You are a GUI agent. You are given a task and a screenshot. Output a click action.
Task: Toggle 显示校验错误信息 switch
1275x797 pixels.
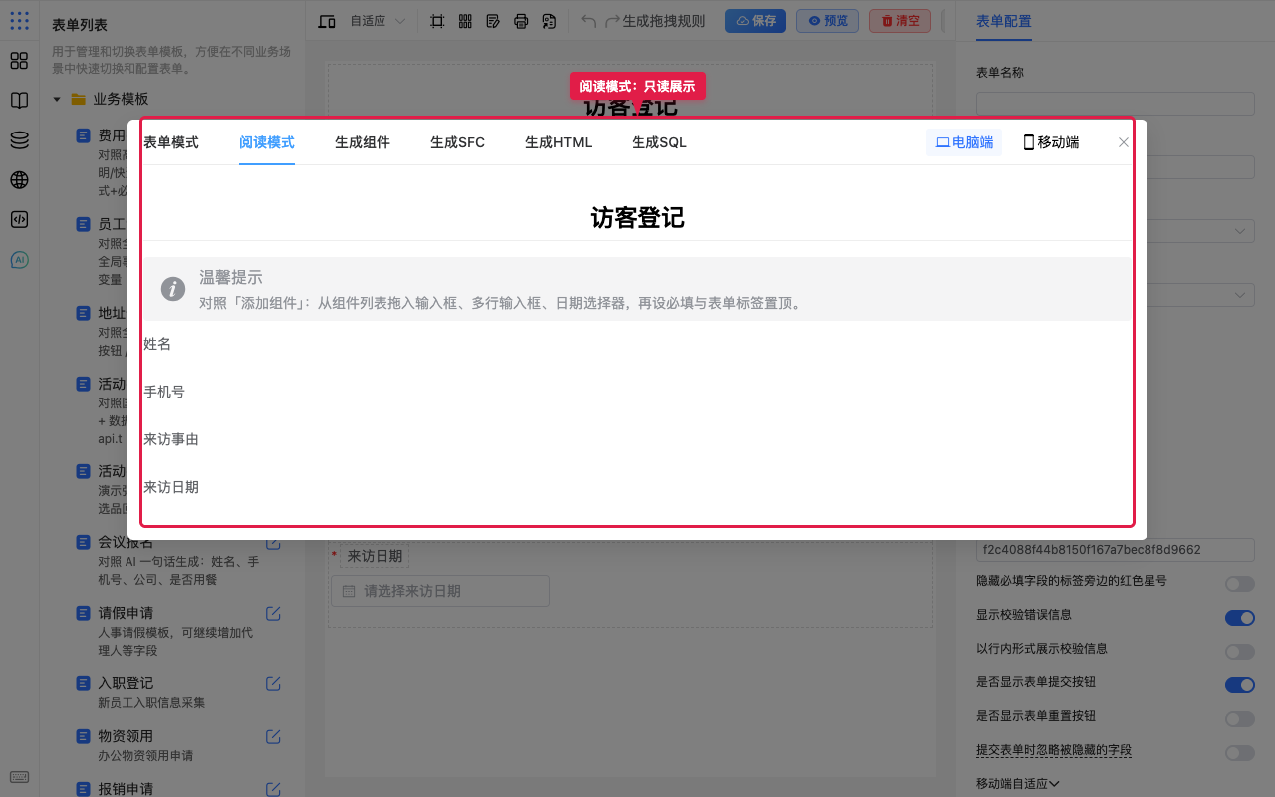1240,618
